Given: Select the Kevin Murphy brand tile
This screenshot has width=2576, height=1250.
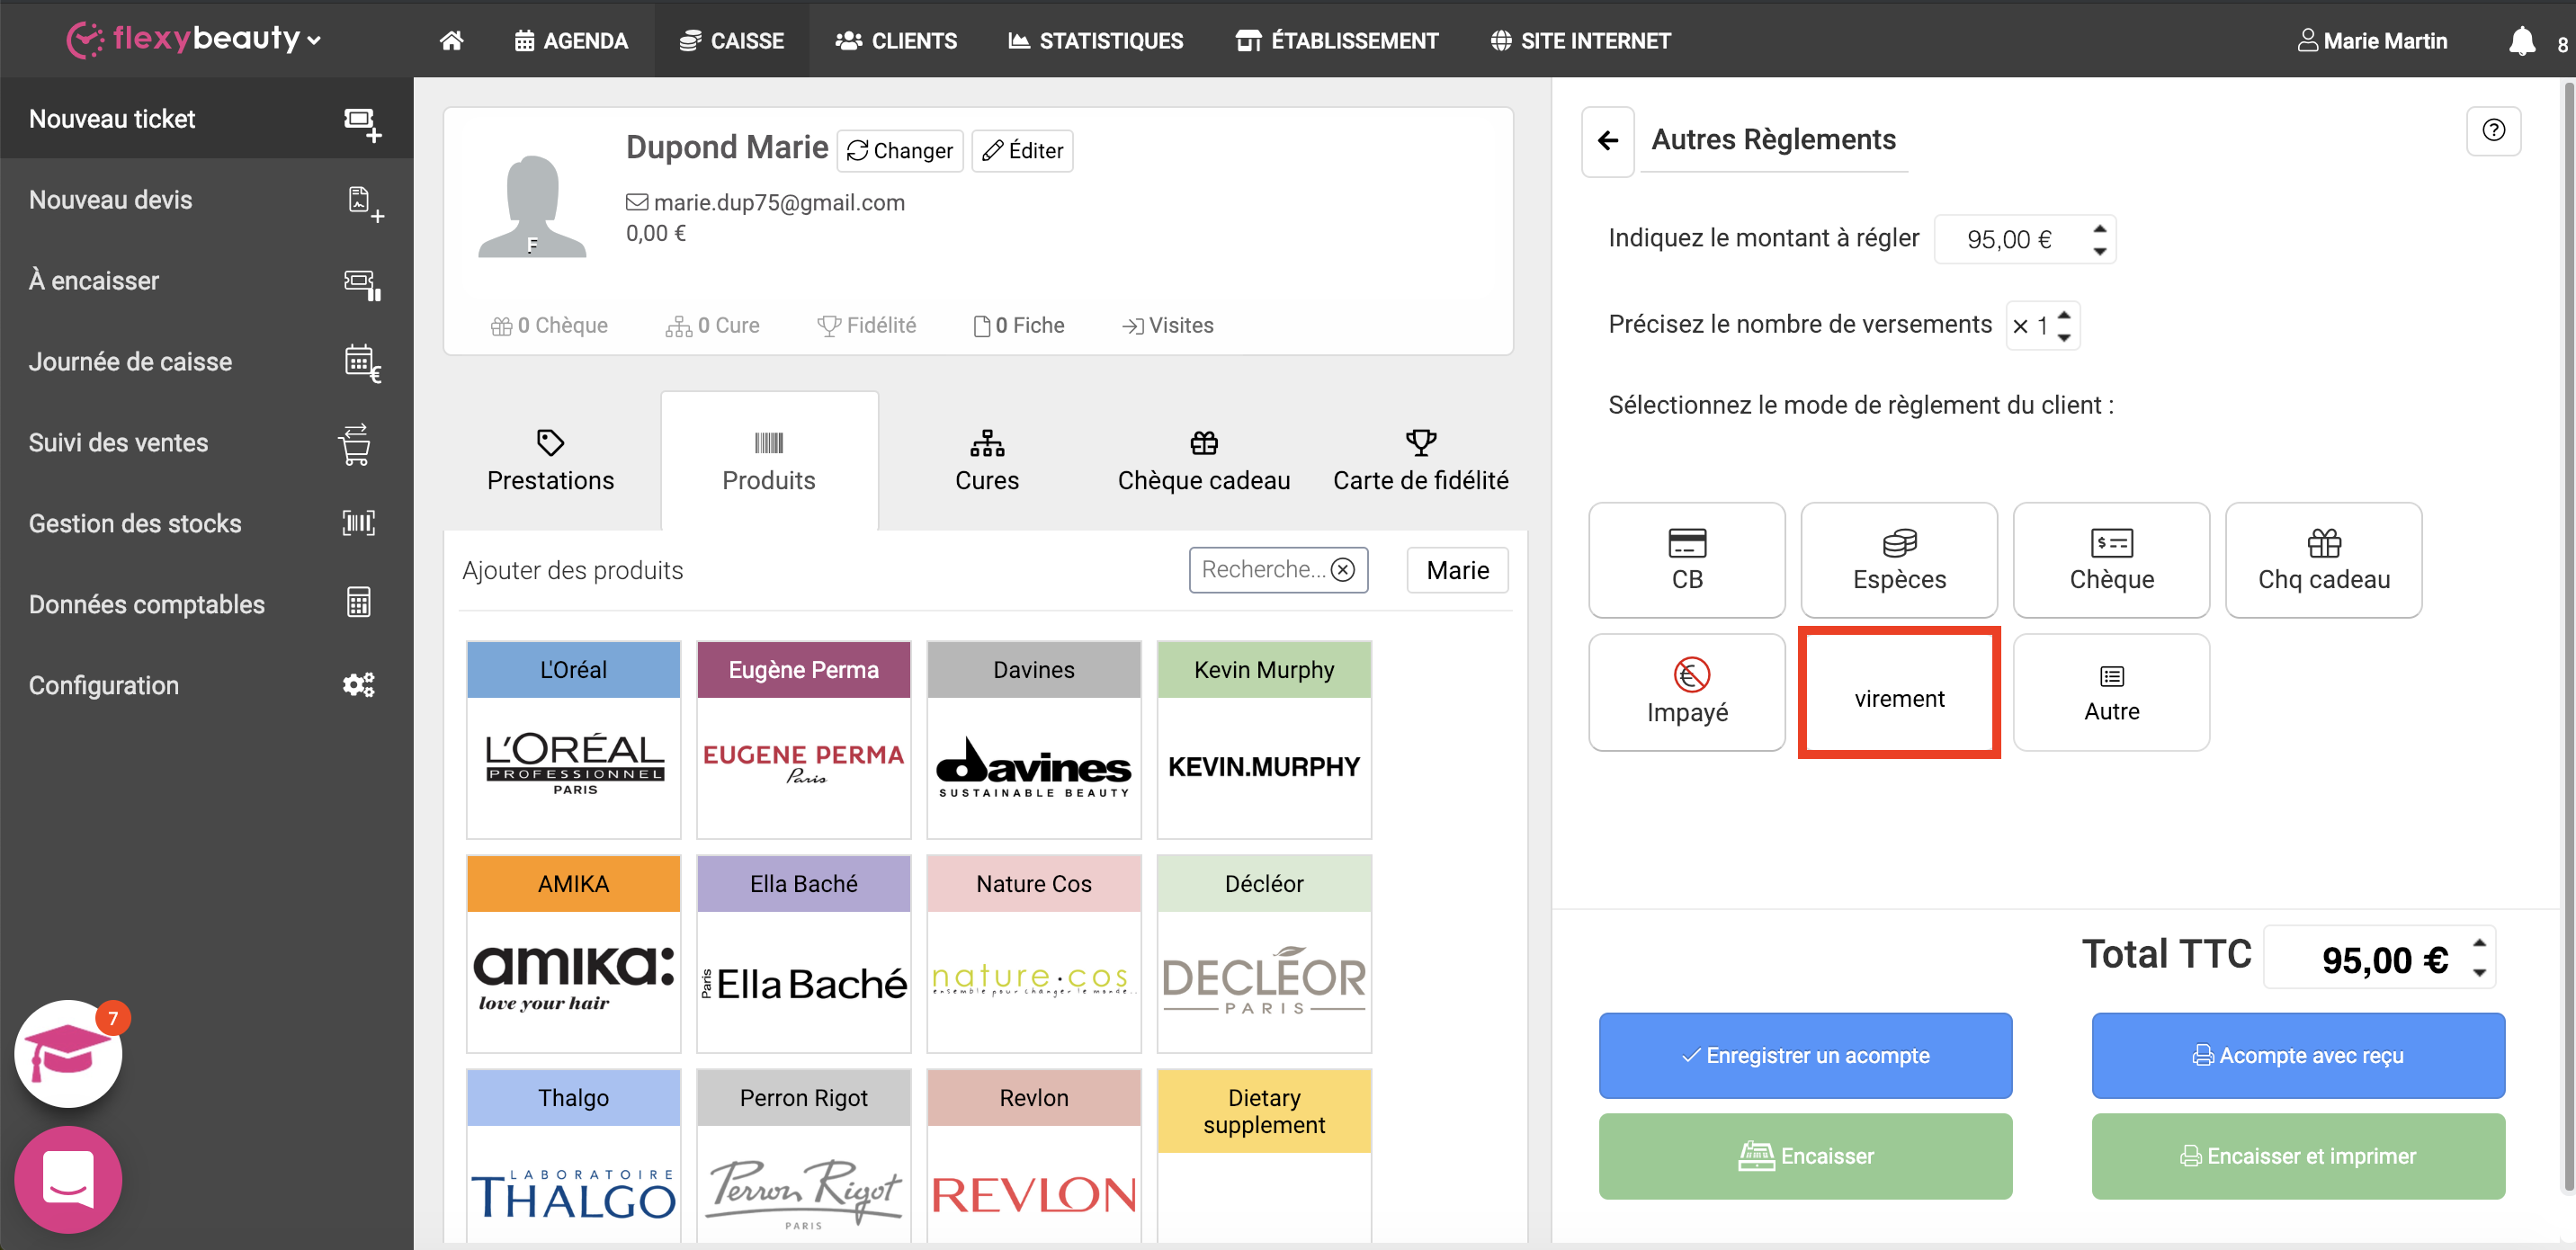Looking at the screenshot, I should coord(1263,739).
